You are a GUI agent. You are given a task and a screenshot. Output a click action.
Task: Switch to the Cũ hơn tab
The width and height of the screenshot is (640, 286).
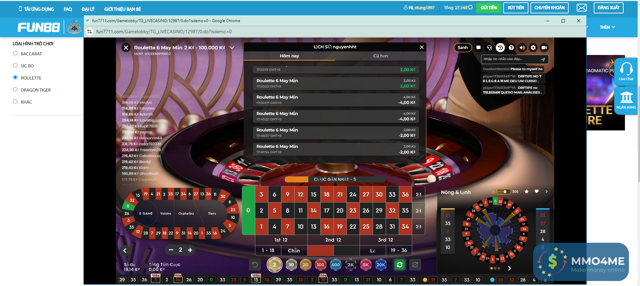381,56
